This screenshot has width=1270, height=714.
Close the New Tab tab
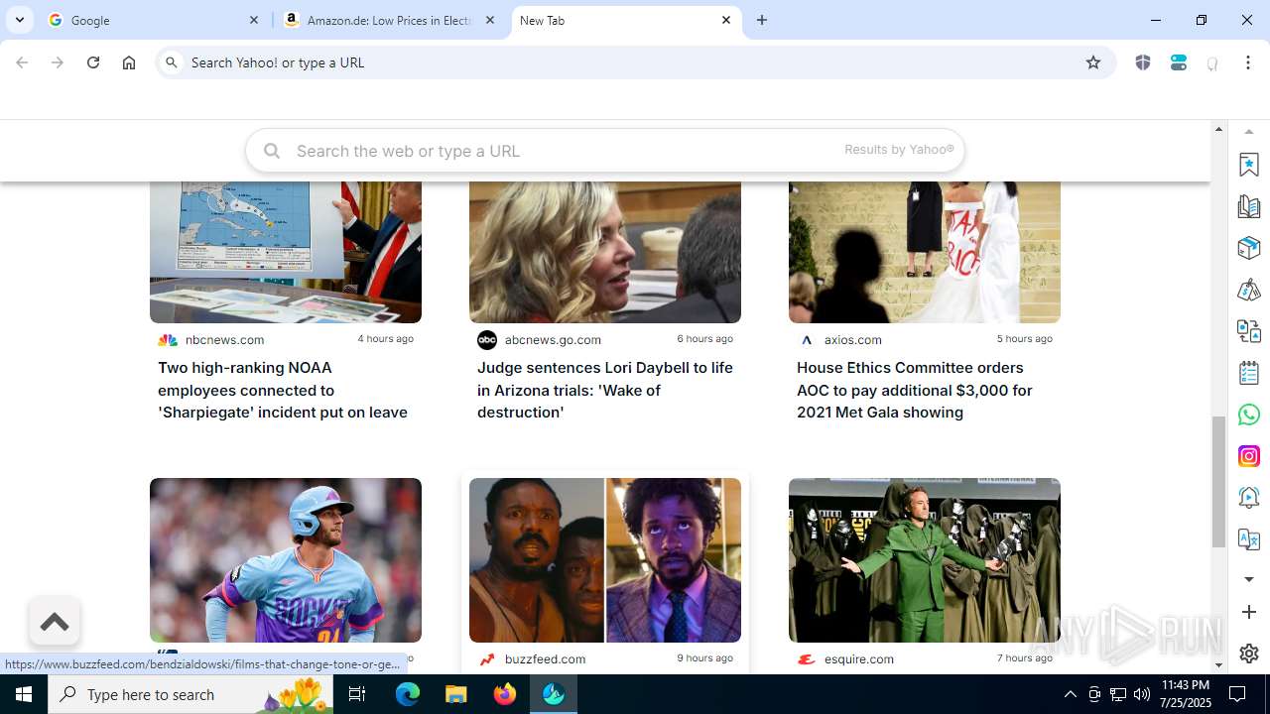click(726, 20)
